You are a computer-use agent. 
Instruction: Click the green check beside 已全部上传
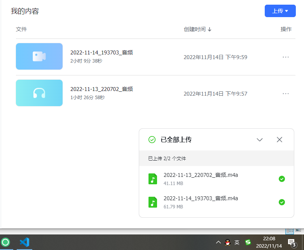(152, 140)
